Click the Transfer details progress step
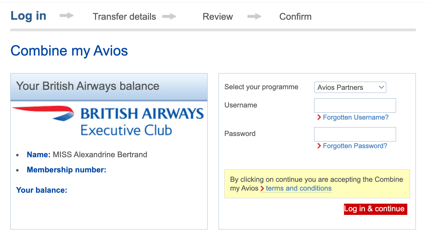The image size is (428, 241). coord(124,17)
